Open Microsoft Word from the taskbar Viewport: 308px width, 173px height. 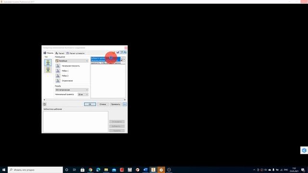(x=145, y=170)
